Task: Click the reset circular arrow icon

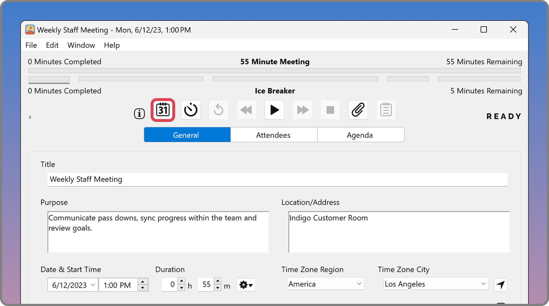Action: 219,110
